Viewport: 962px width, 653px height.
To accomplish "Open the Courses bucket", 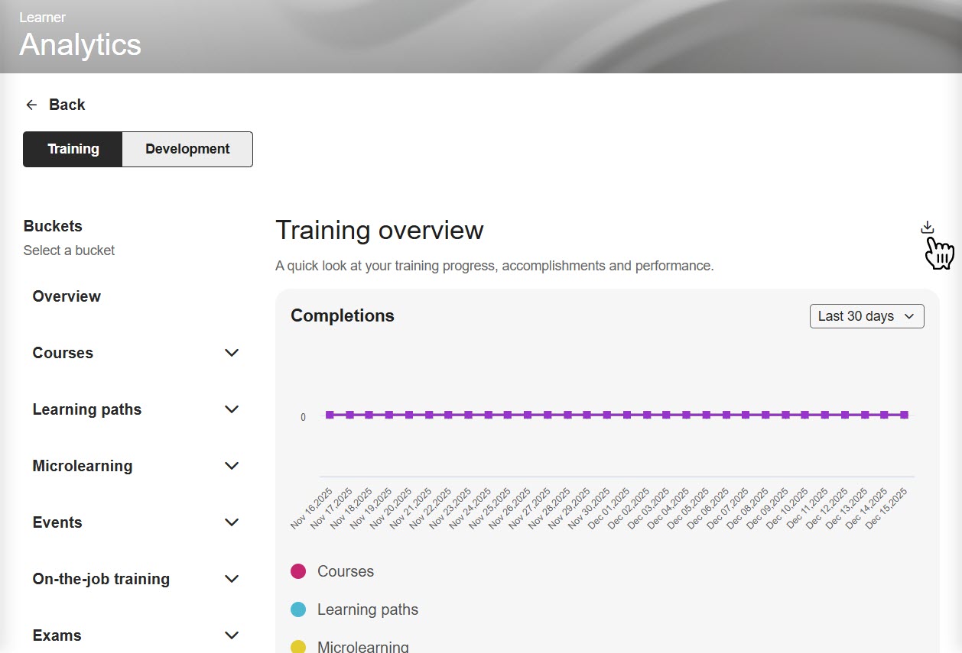I will point(63,353).
